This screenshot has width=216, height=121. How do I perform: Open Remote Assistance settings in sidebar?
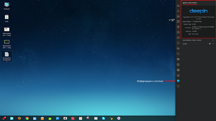click(178, 75)
